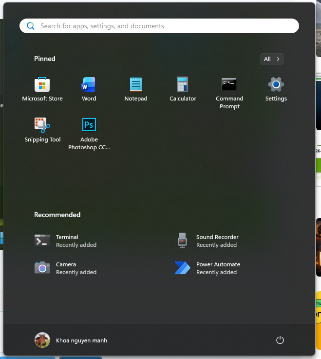Click 'Recently added' under Terminal

click(x=76, y=245)
